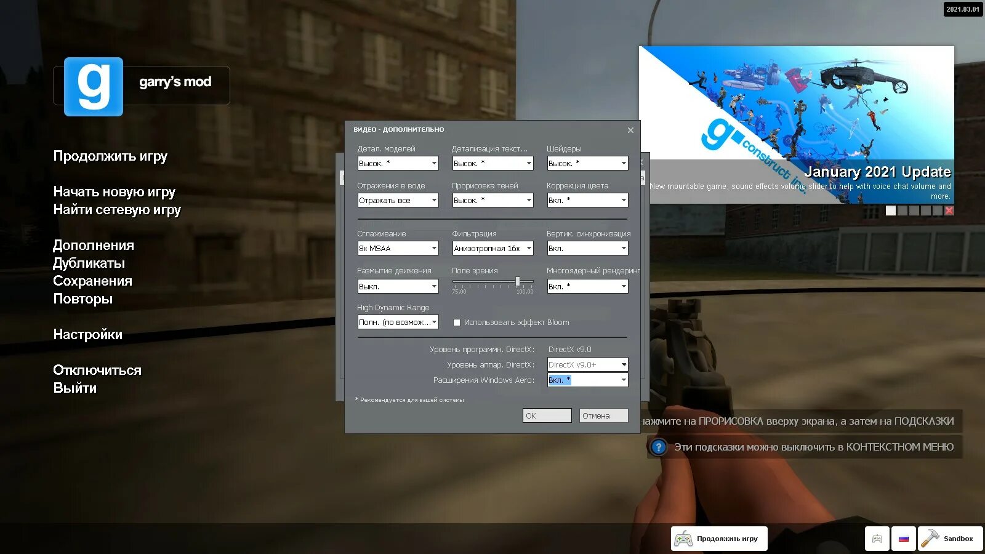985x554 pixels.
Task: Click the blue question mark hint icon
Action: (659, 447)
